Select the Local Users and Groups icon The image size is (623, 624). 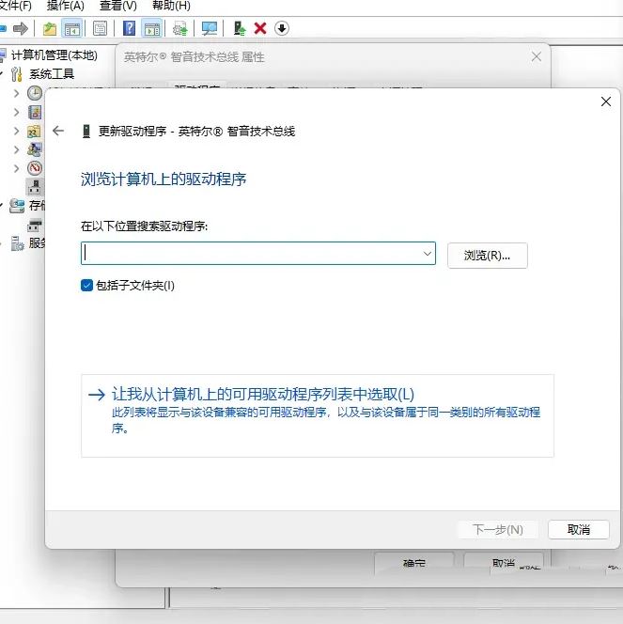(35, 149)
